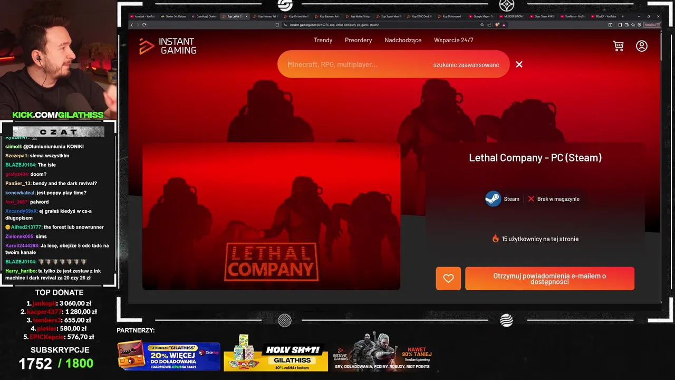Switch to the CaseHug browser tab

[x=205, y=16]
